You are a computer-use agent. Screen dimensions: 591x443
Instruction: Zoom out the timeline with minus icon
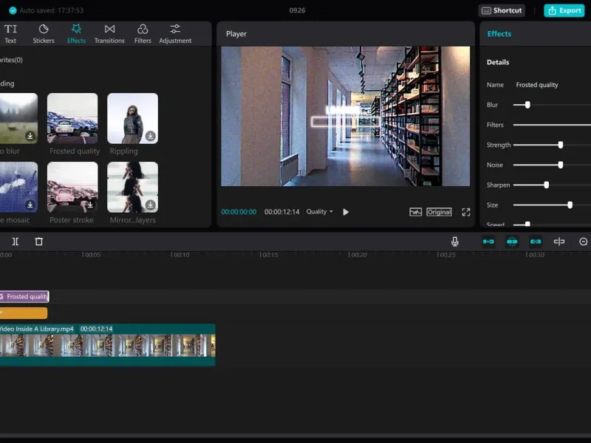tap(583, 241)
